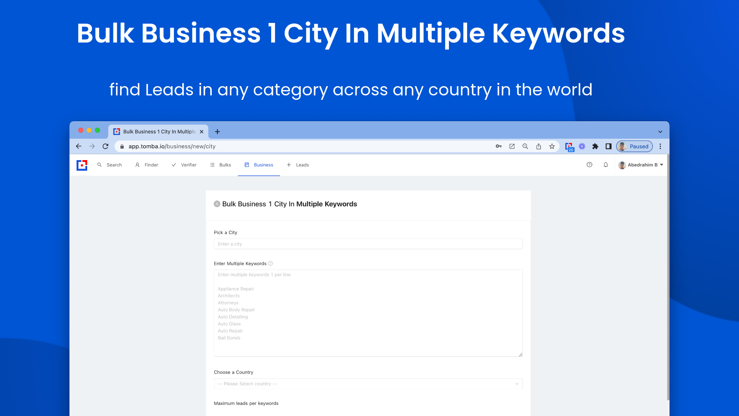Click the user avatar in the navbar
Image resolution: width=739 pixels, height=416 pixels.
622,165
